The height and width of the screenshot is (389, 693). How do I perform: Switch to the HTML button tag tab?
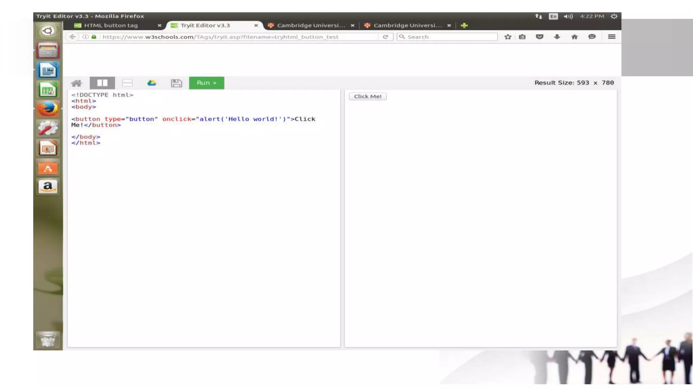point(111,25)
